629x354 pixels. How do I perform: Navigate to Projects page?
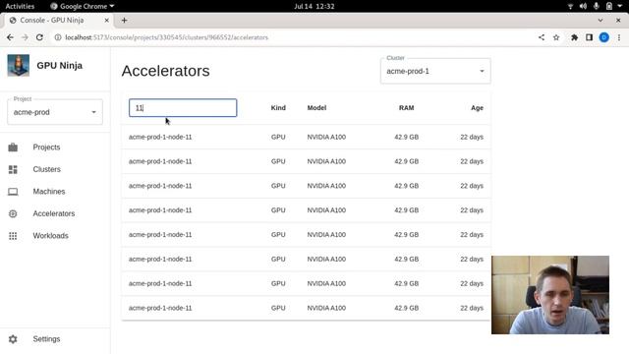(46, 147)
